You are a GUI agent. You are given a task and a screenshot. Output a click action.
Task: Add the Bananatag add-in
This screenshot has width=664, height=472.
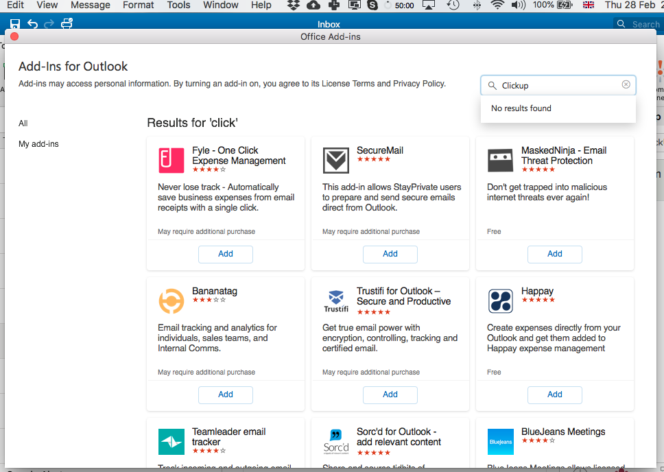pos(226,394)
